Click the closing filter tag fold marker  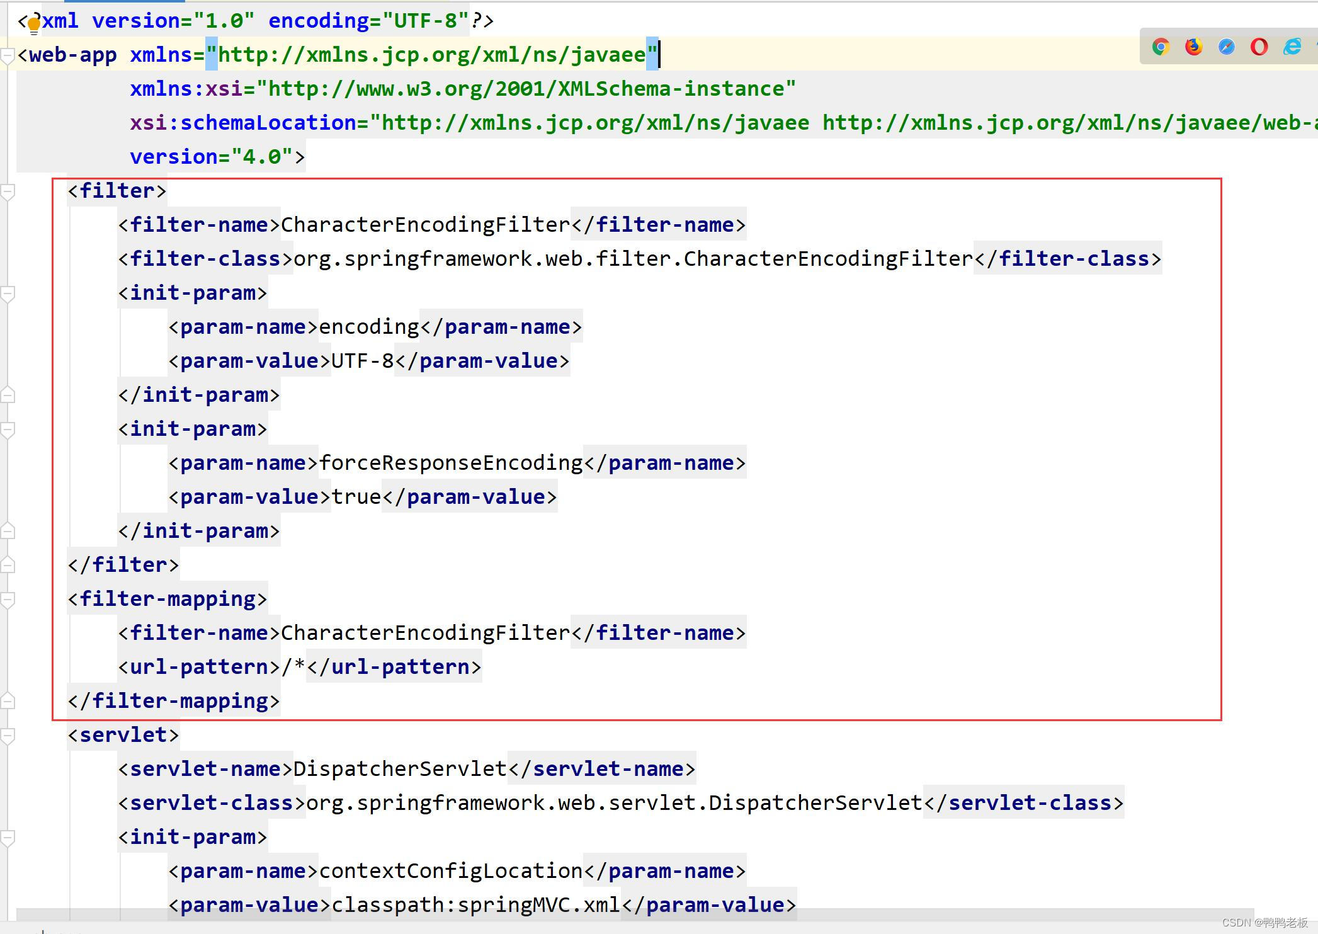pyautogui.click(x=8, y=565)
